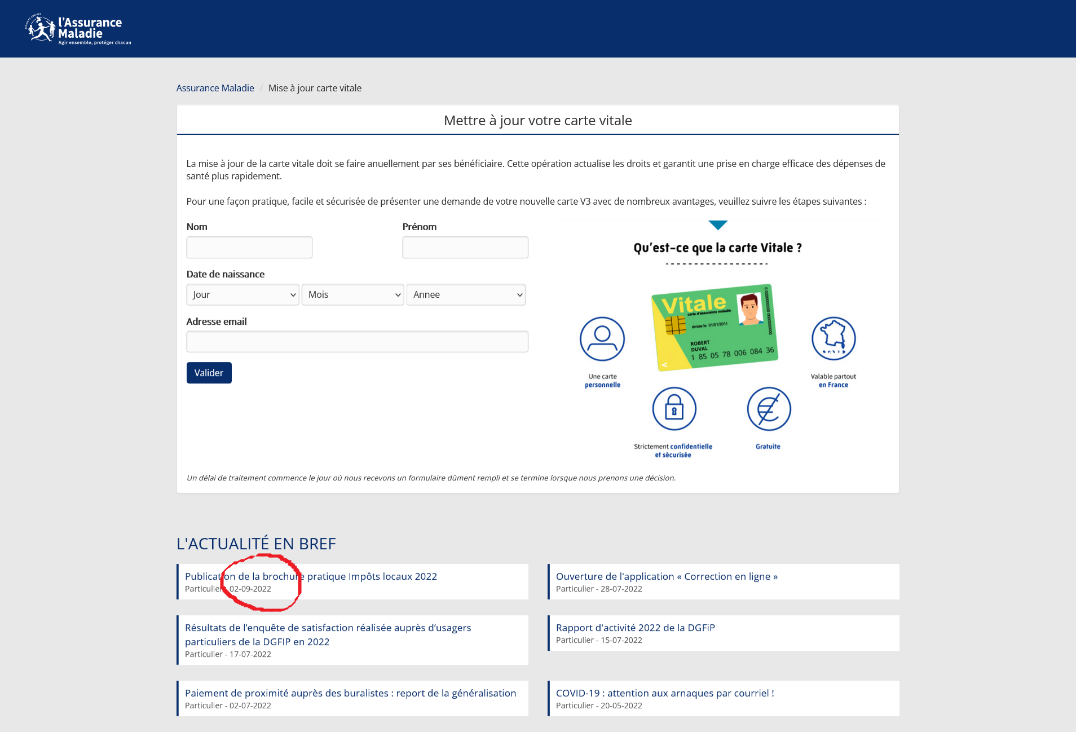The image size is (1076, 732).
Task: Click the Adresse email field
Action: tap(358, 342)
